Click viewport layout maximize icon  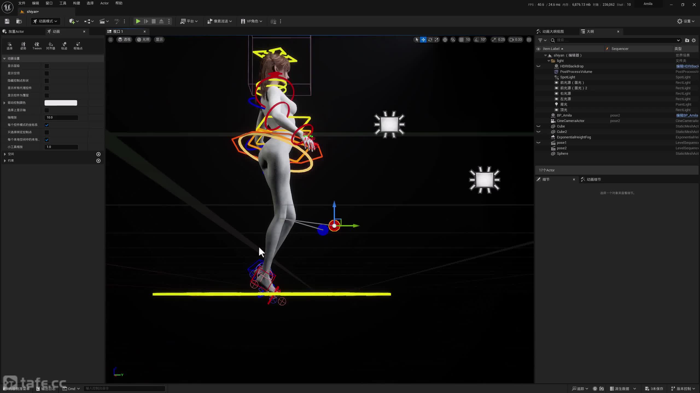[529, 40]
